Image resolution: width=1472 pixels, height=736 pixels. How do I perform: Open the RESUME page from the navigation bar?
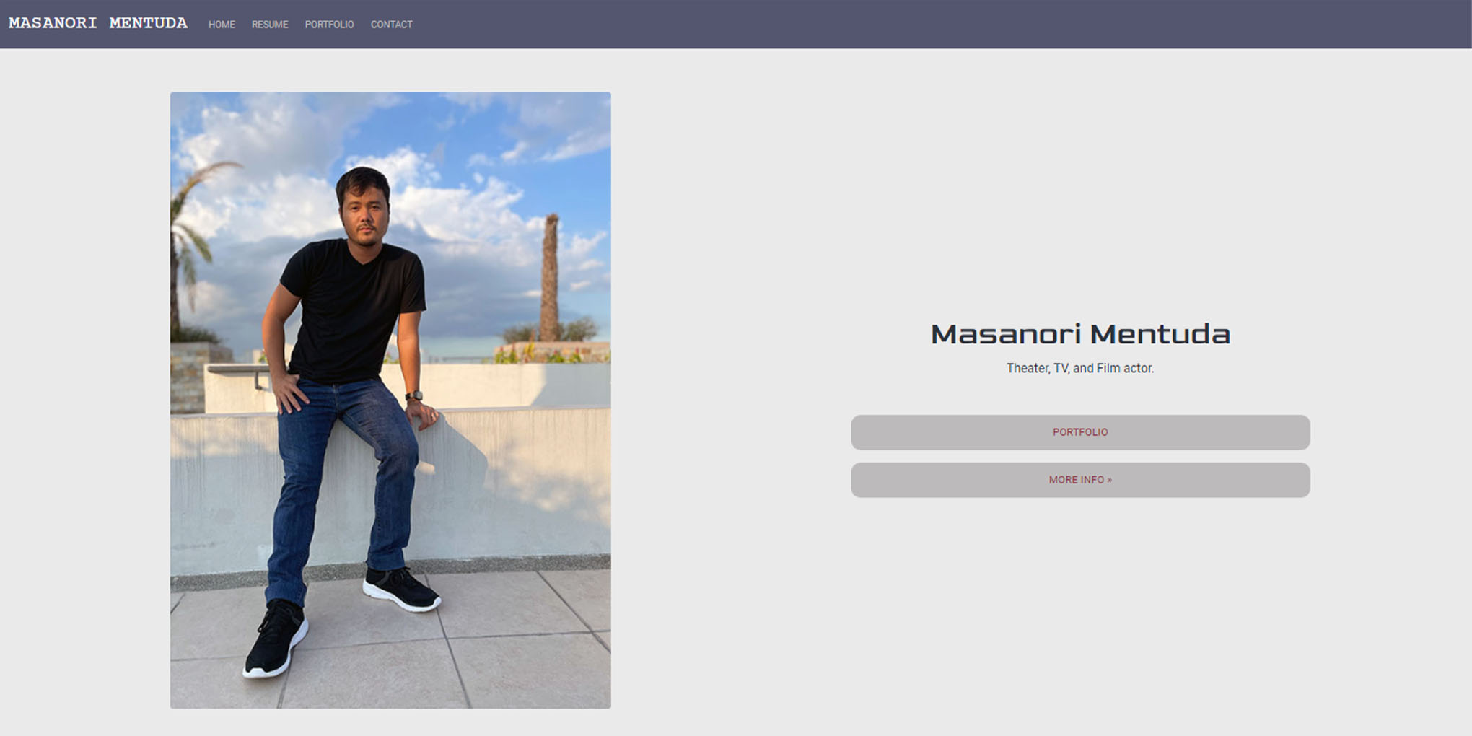point(269,24)
